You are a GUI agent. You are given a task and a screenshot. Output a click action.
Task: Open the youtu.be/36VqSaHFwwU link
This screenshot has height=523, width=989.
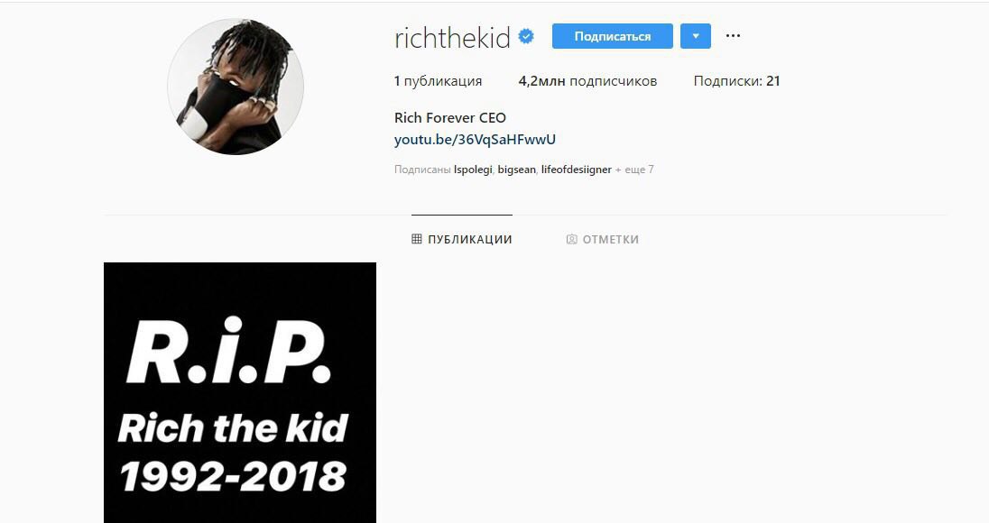[475, 139]
